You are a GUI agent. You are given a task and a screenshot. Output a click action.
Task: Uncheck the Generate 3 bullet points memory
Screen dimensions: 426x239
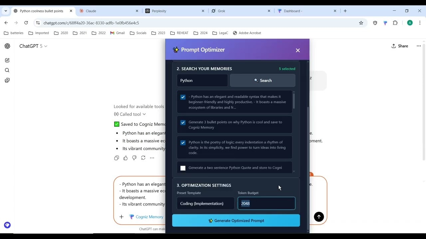point(183,123)
